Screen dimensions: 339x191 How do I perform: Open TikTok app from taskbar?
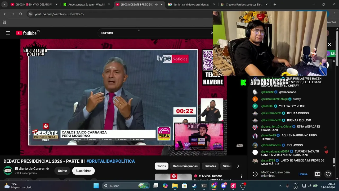[x=233, y=186]
